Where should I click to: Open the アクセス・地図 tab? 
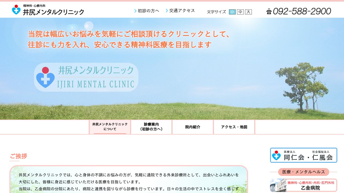point(234,127)
